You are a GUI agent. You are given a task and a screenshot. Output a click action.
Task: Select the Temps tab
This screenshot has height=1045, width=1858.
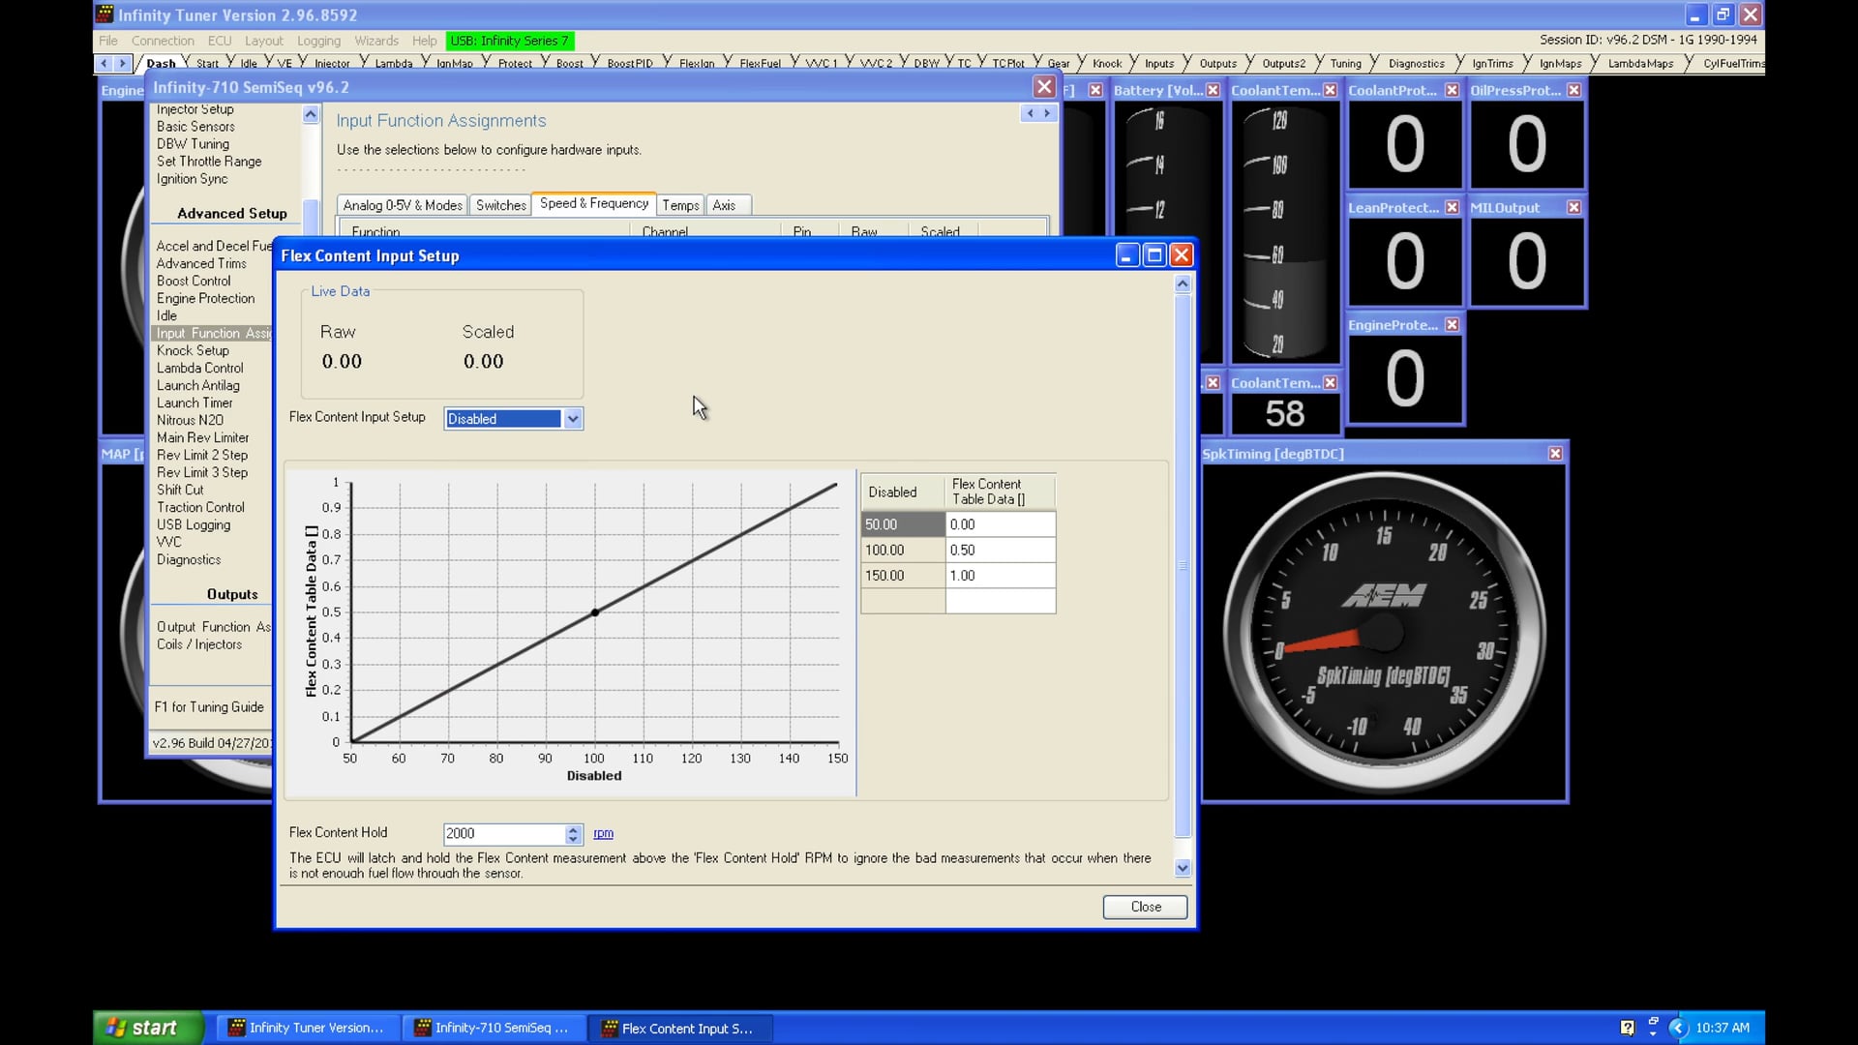(x=680, y=204)
